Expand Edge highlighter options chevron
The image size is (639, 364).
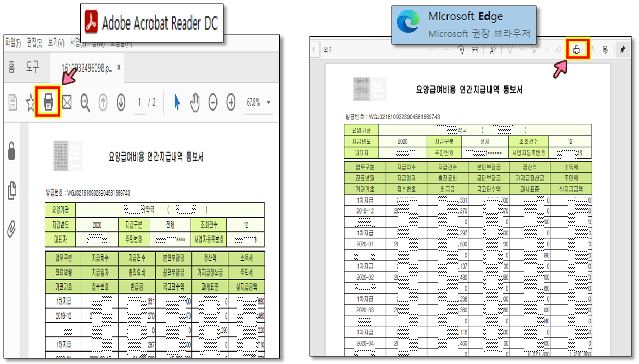pos(546,50)
